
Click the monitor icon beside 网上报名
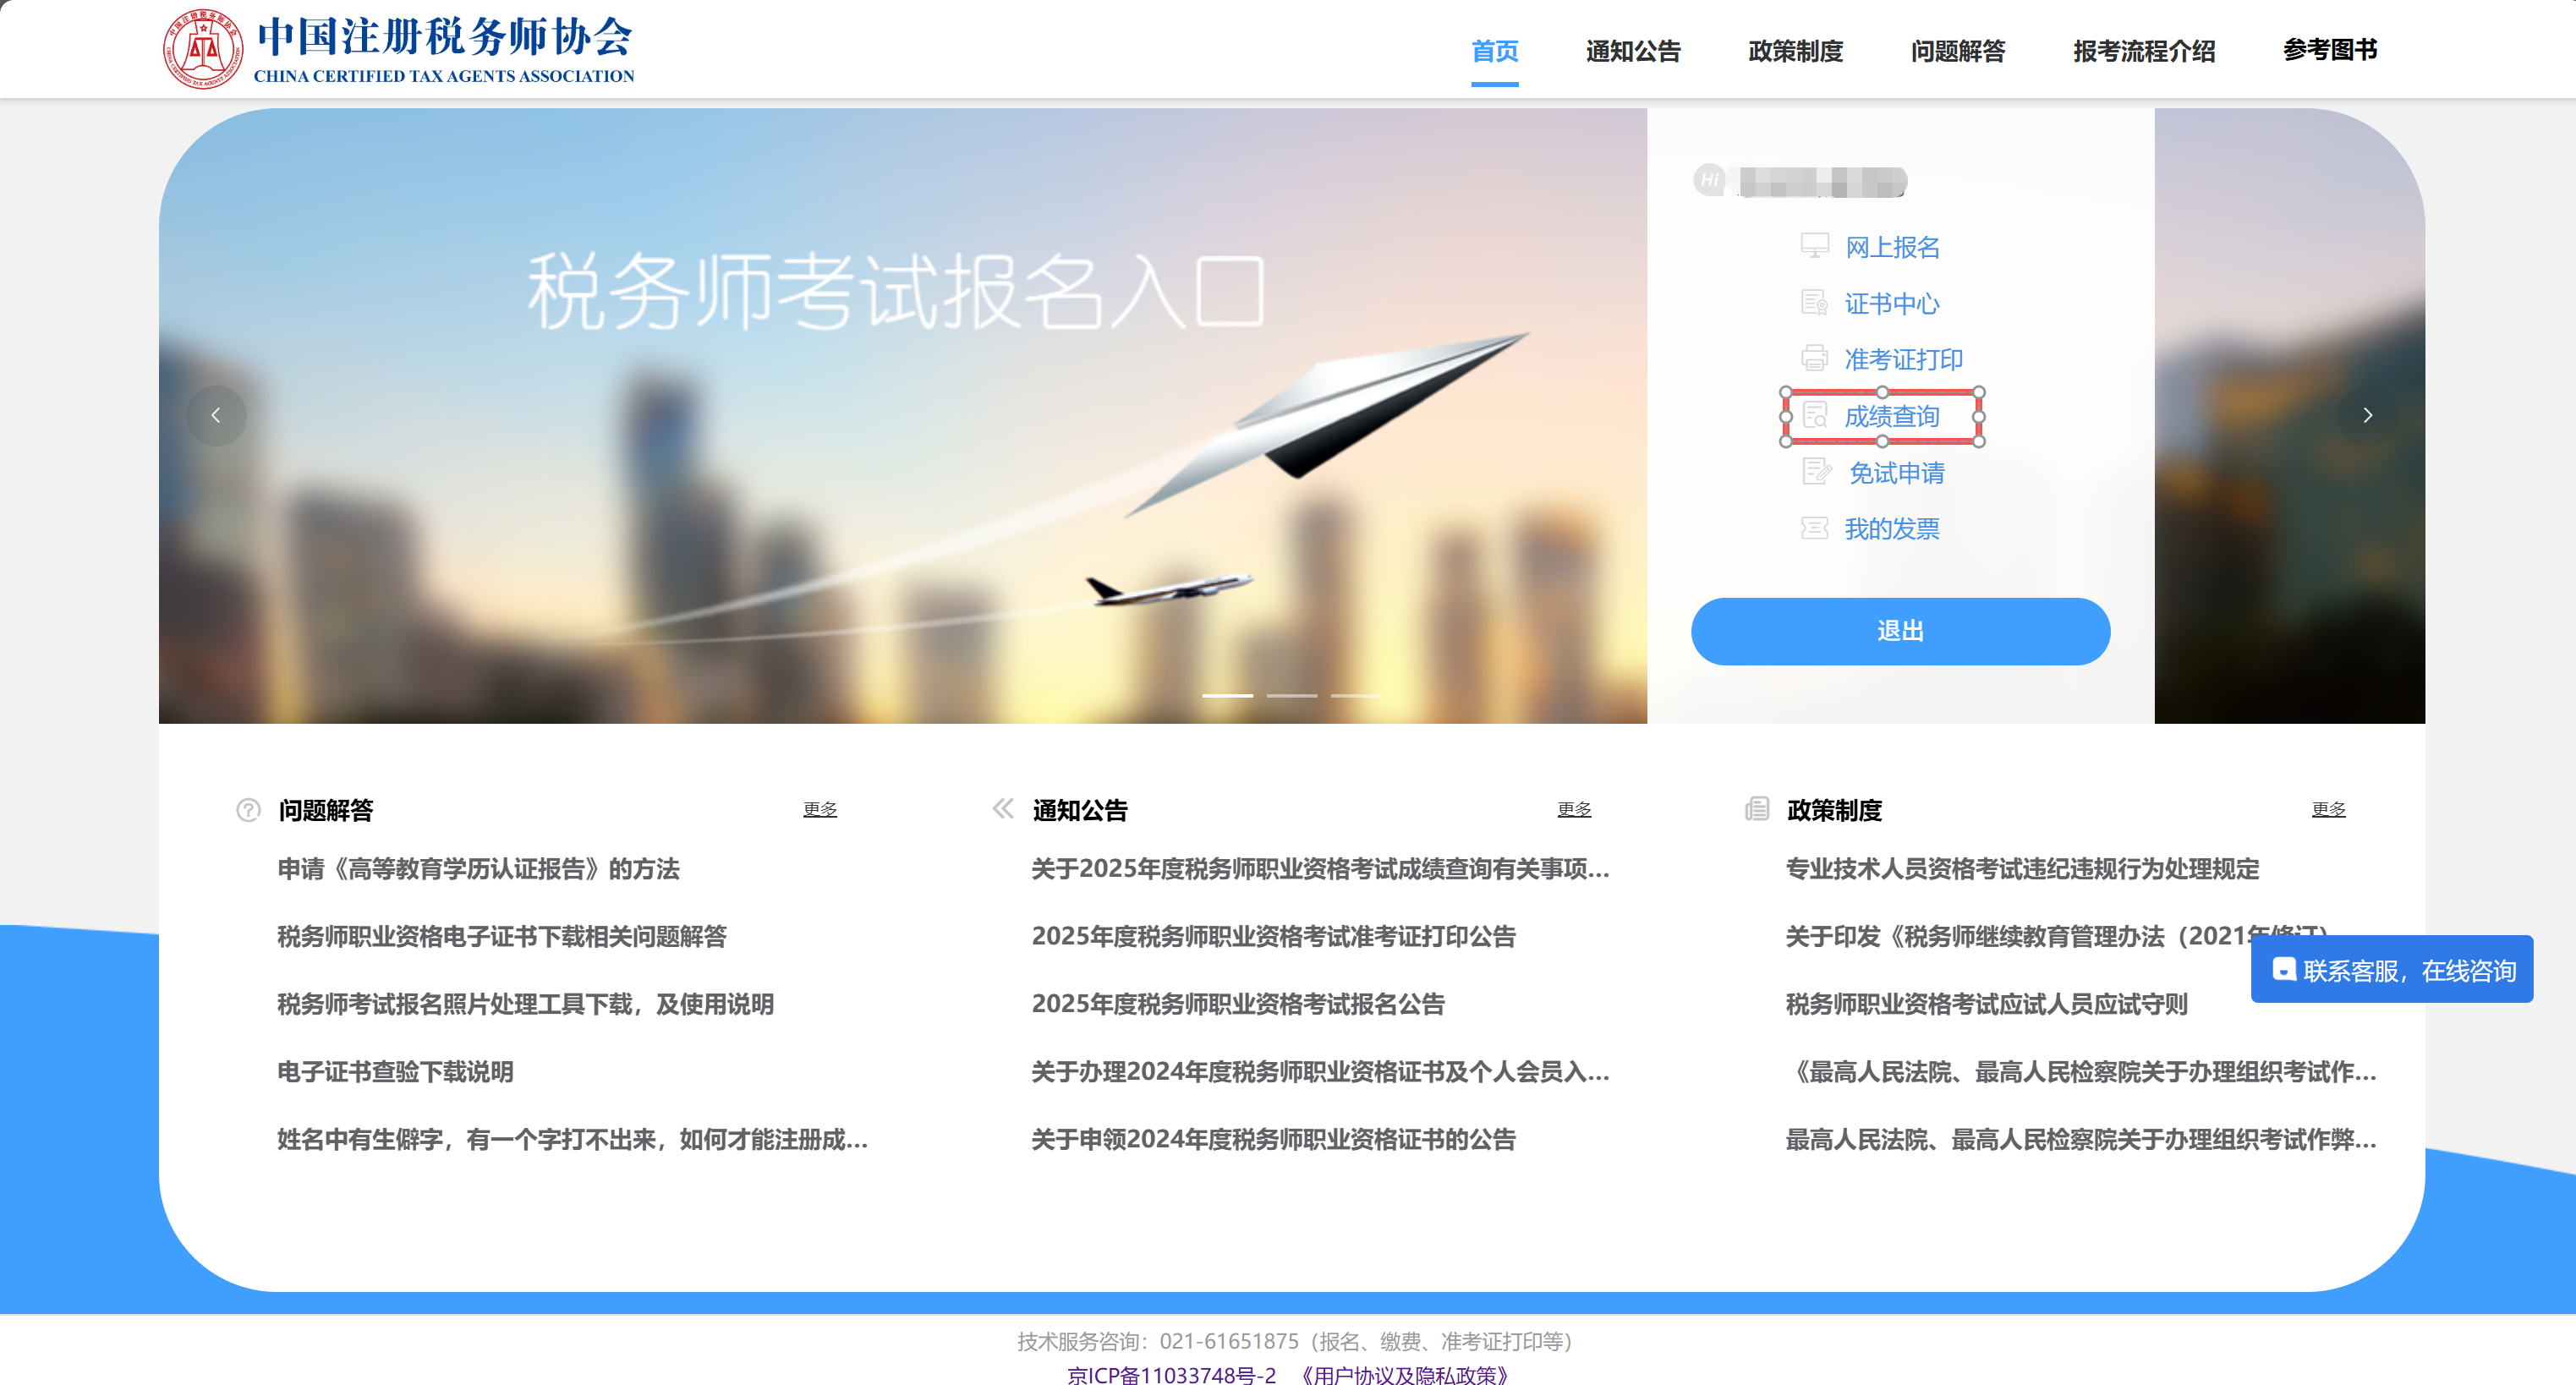tap(1814, 246)
